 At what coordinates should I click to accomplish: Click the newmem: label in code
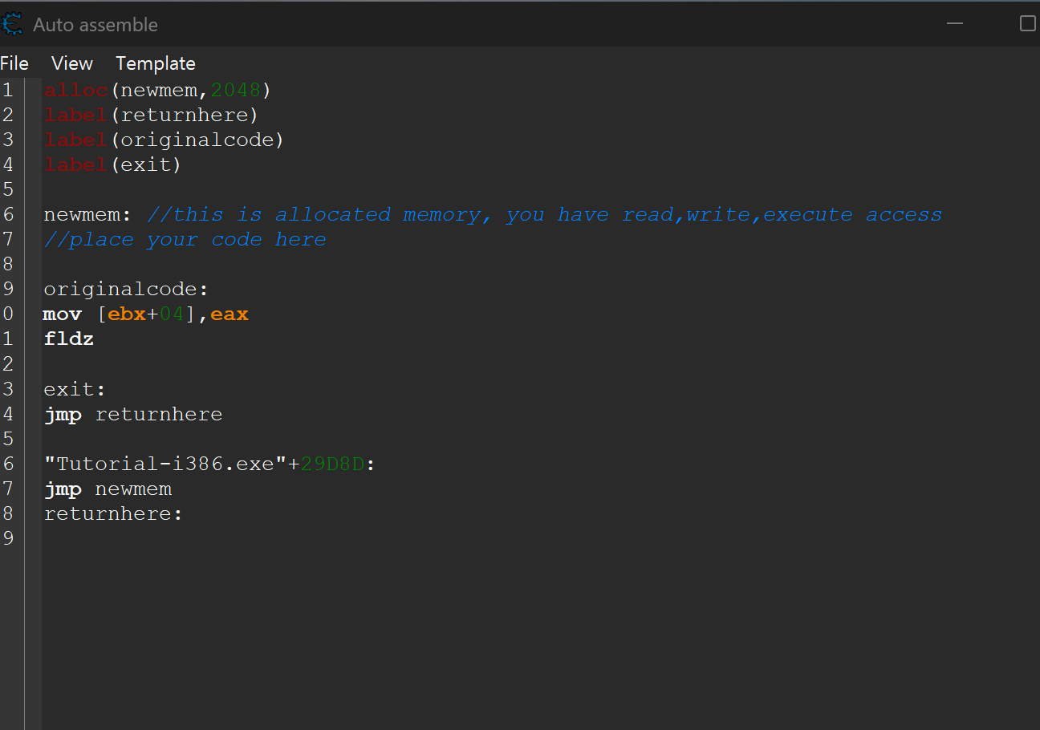[87, 214]
